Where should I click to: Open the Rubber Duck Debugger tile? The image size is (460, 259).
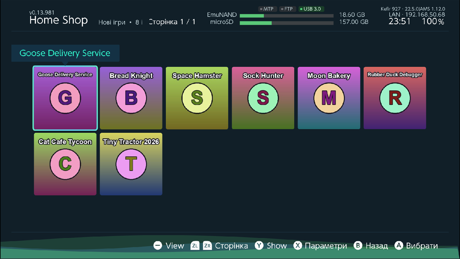395,98
